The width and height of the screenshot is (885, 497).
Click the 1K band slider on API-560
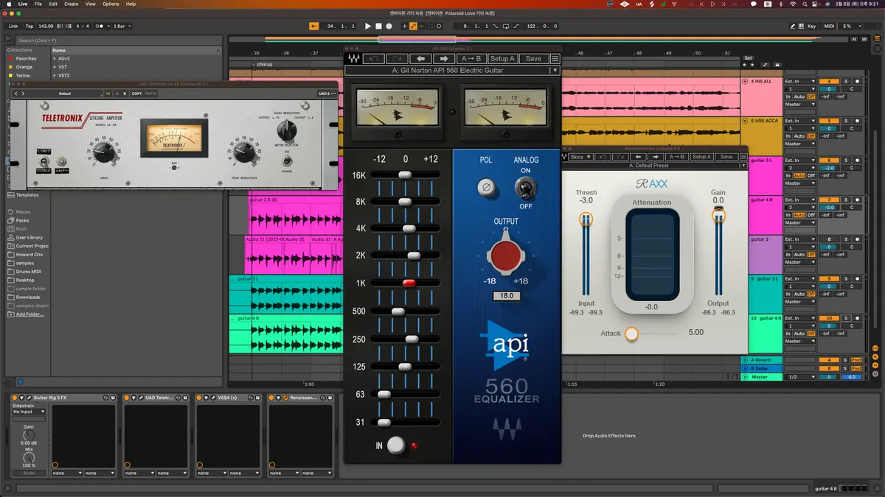409,283
